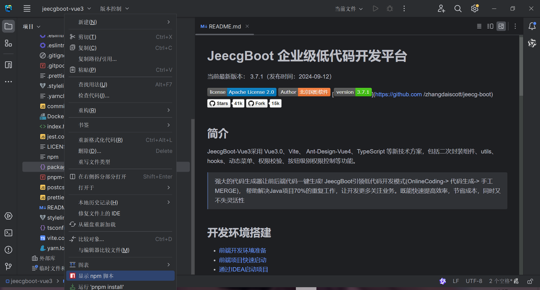540x290 pixels.
Task: Select Find Usages menu item
Action: click(120, 84)
